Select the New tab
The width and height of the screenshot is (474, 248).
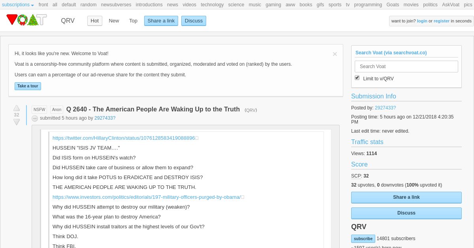pos(114,21)
